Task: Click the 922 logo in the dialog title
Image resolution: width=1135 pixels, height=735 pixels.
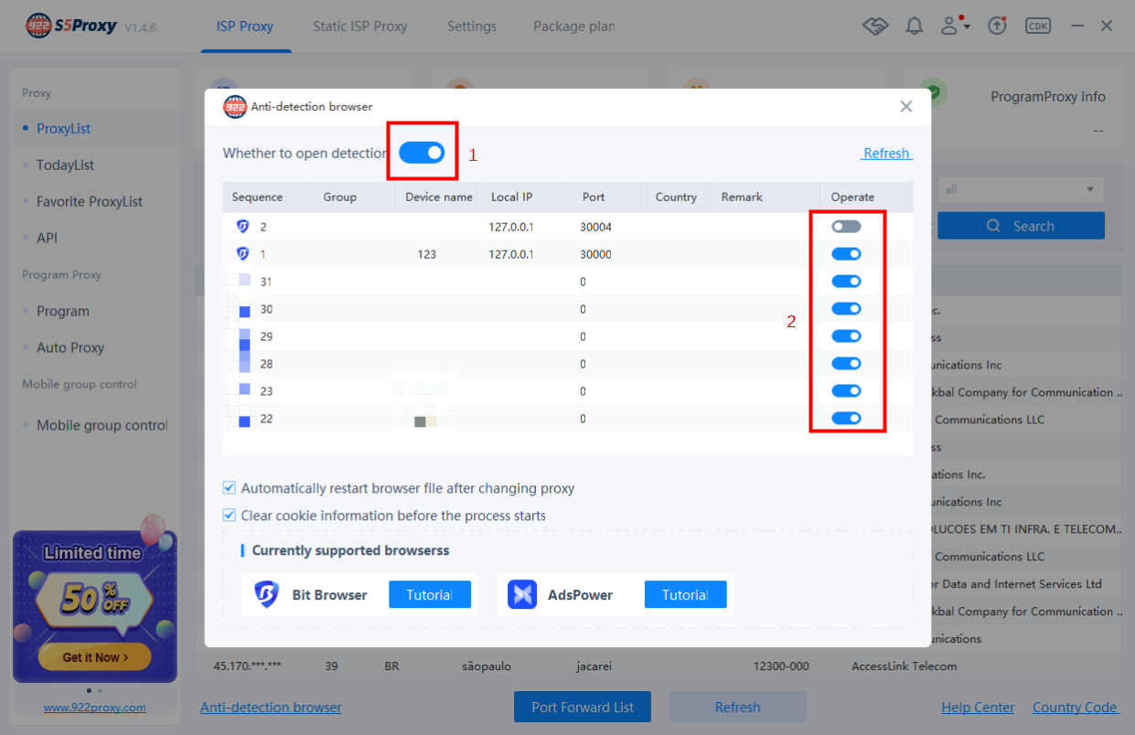Action: tap(235, 107)
